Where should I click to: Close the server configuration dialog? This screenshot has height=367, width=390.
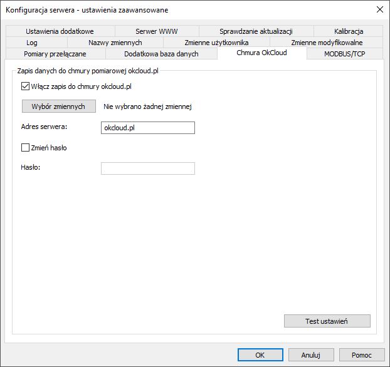pyautogui.click(x=380, y=9)
